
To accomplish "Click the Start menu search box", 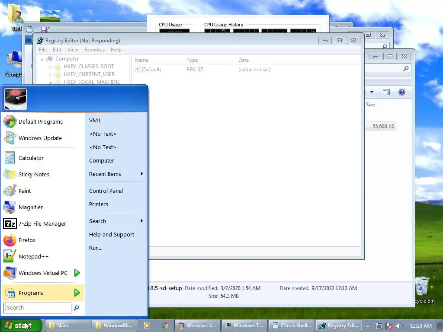I will tap(37, 308).
